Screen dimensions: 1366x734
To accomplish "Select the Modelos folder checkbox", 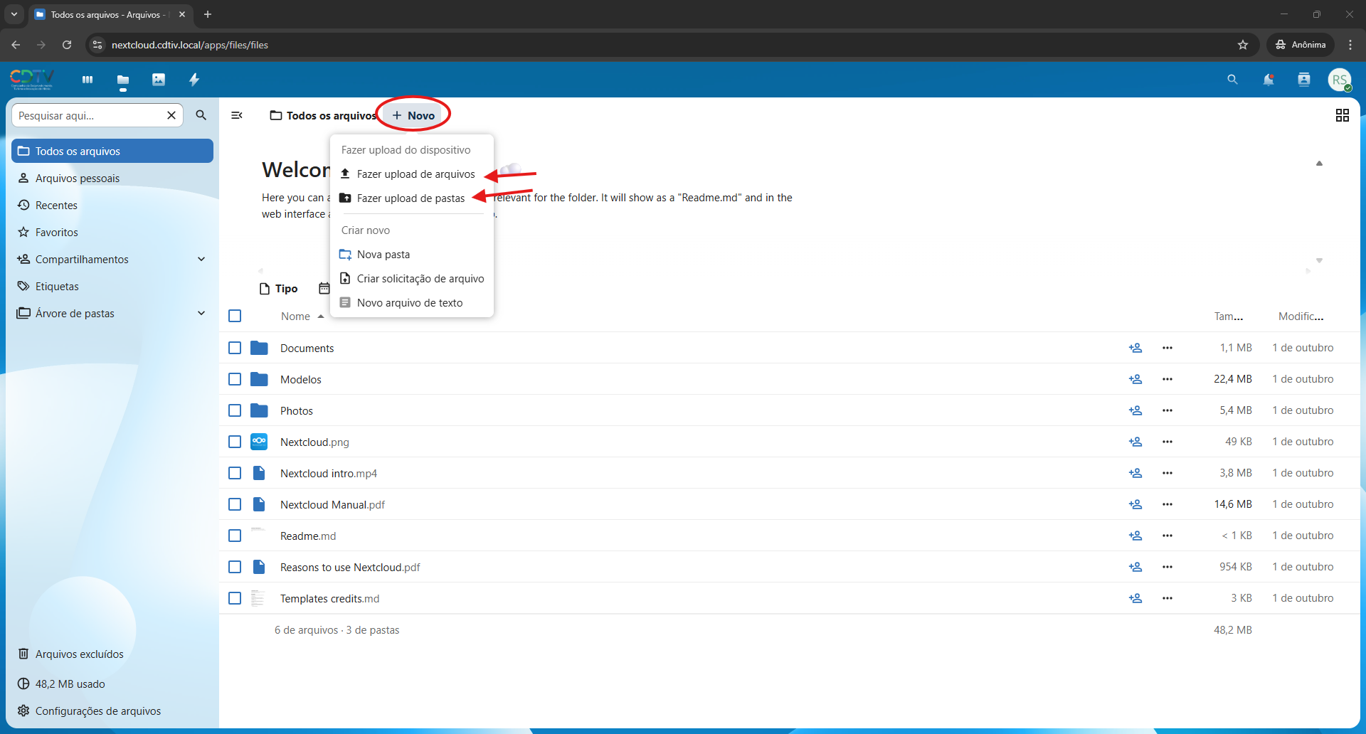I will 235,379.
